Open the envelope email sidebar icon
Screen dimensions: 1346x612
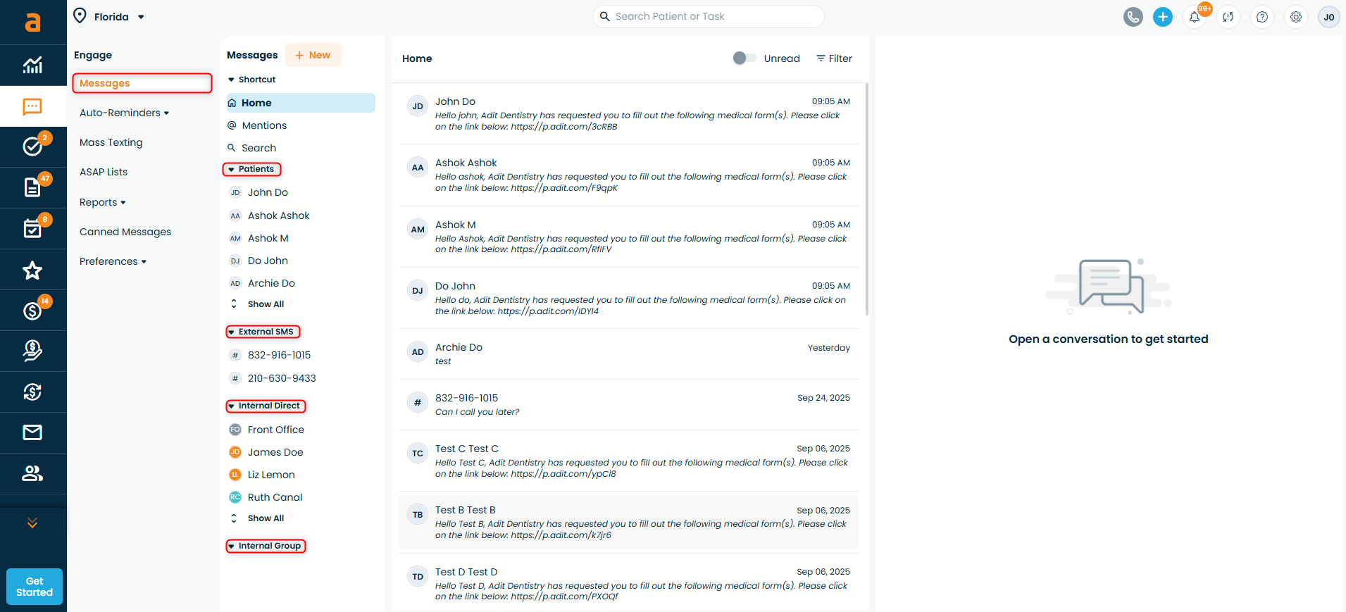click(x=32, y=432)
